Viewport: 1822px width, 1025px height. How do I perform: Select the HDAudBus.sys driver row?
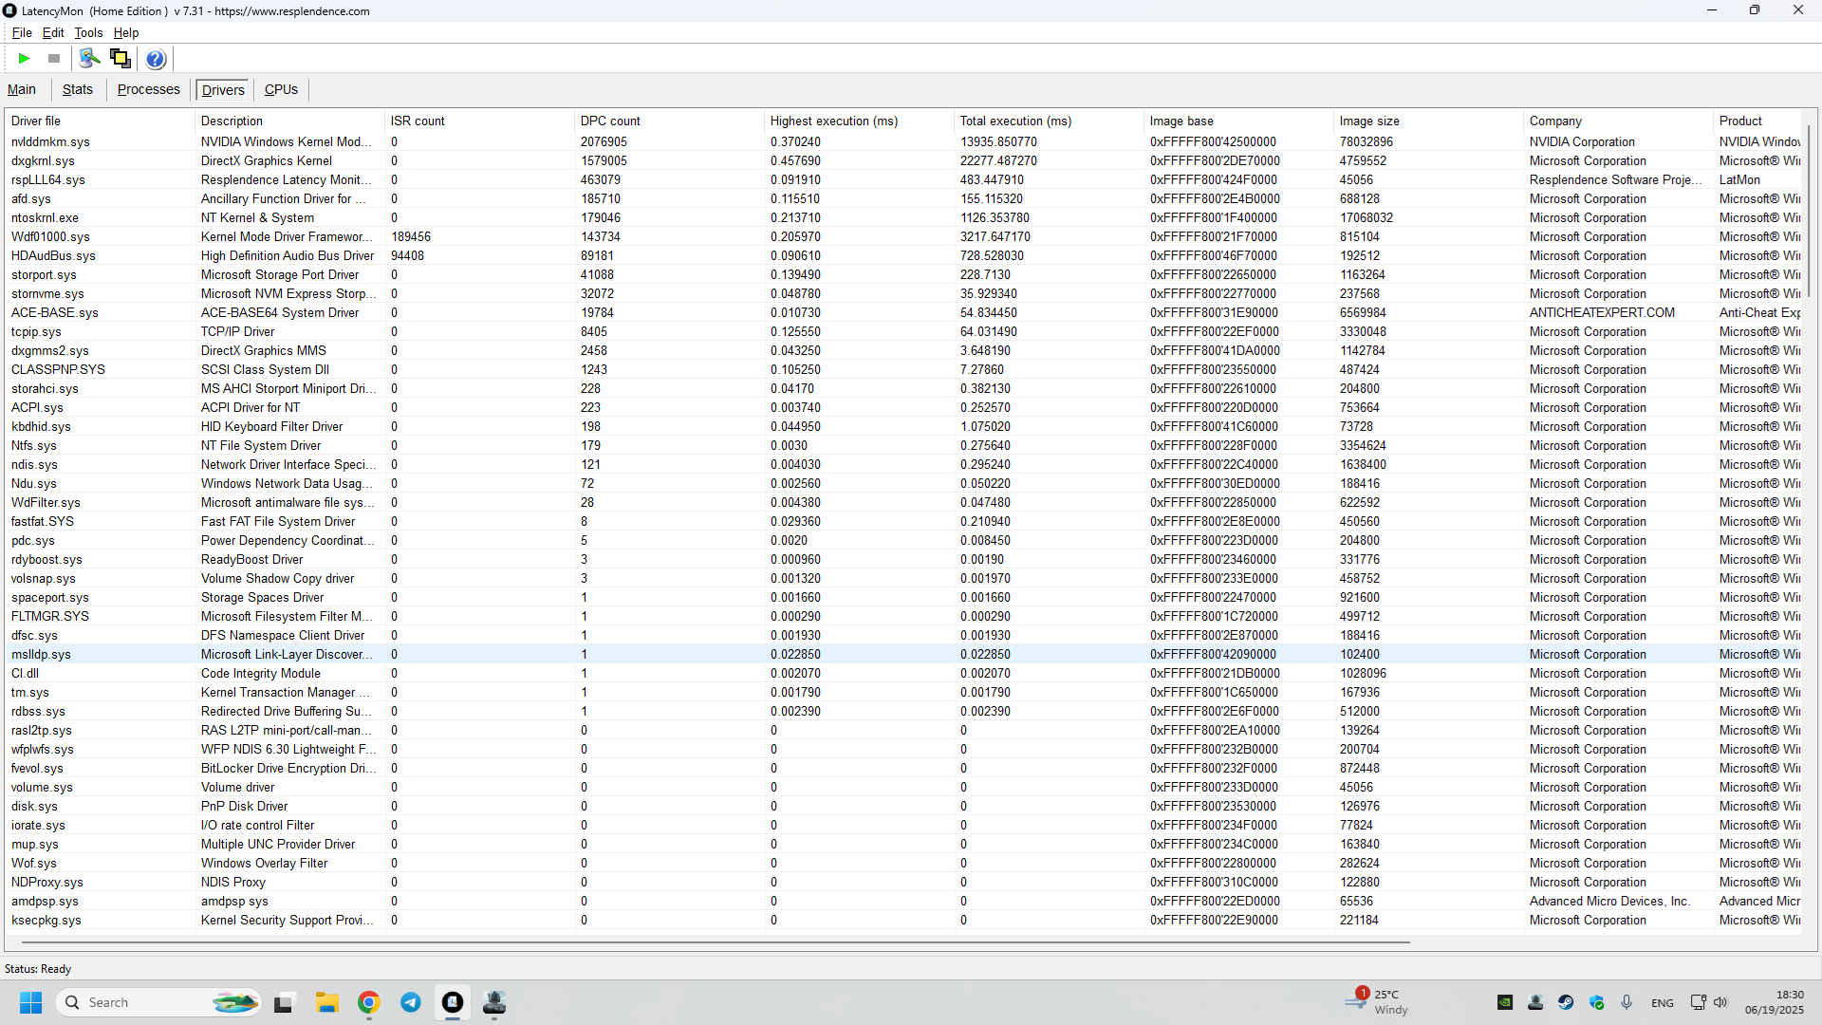903,256
